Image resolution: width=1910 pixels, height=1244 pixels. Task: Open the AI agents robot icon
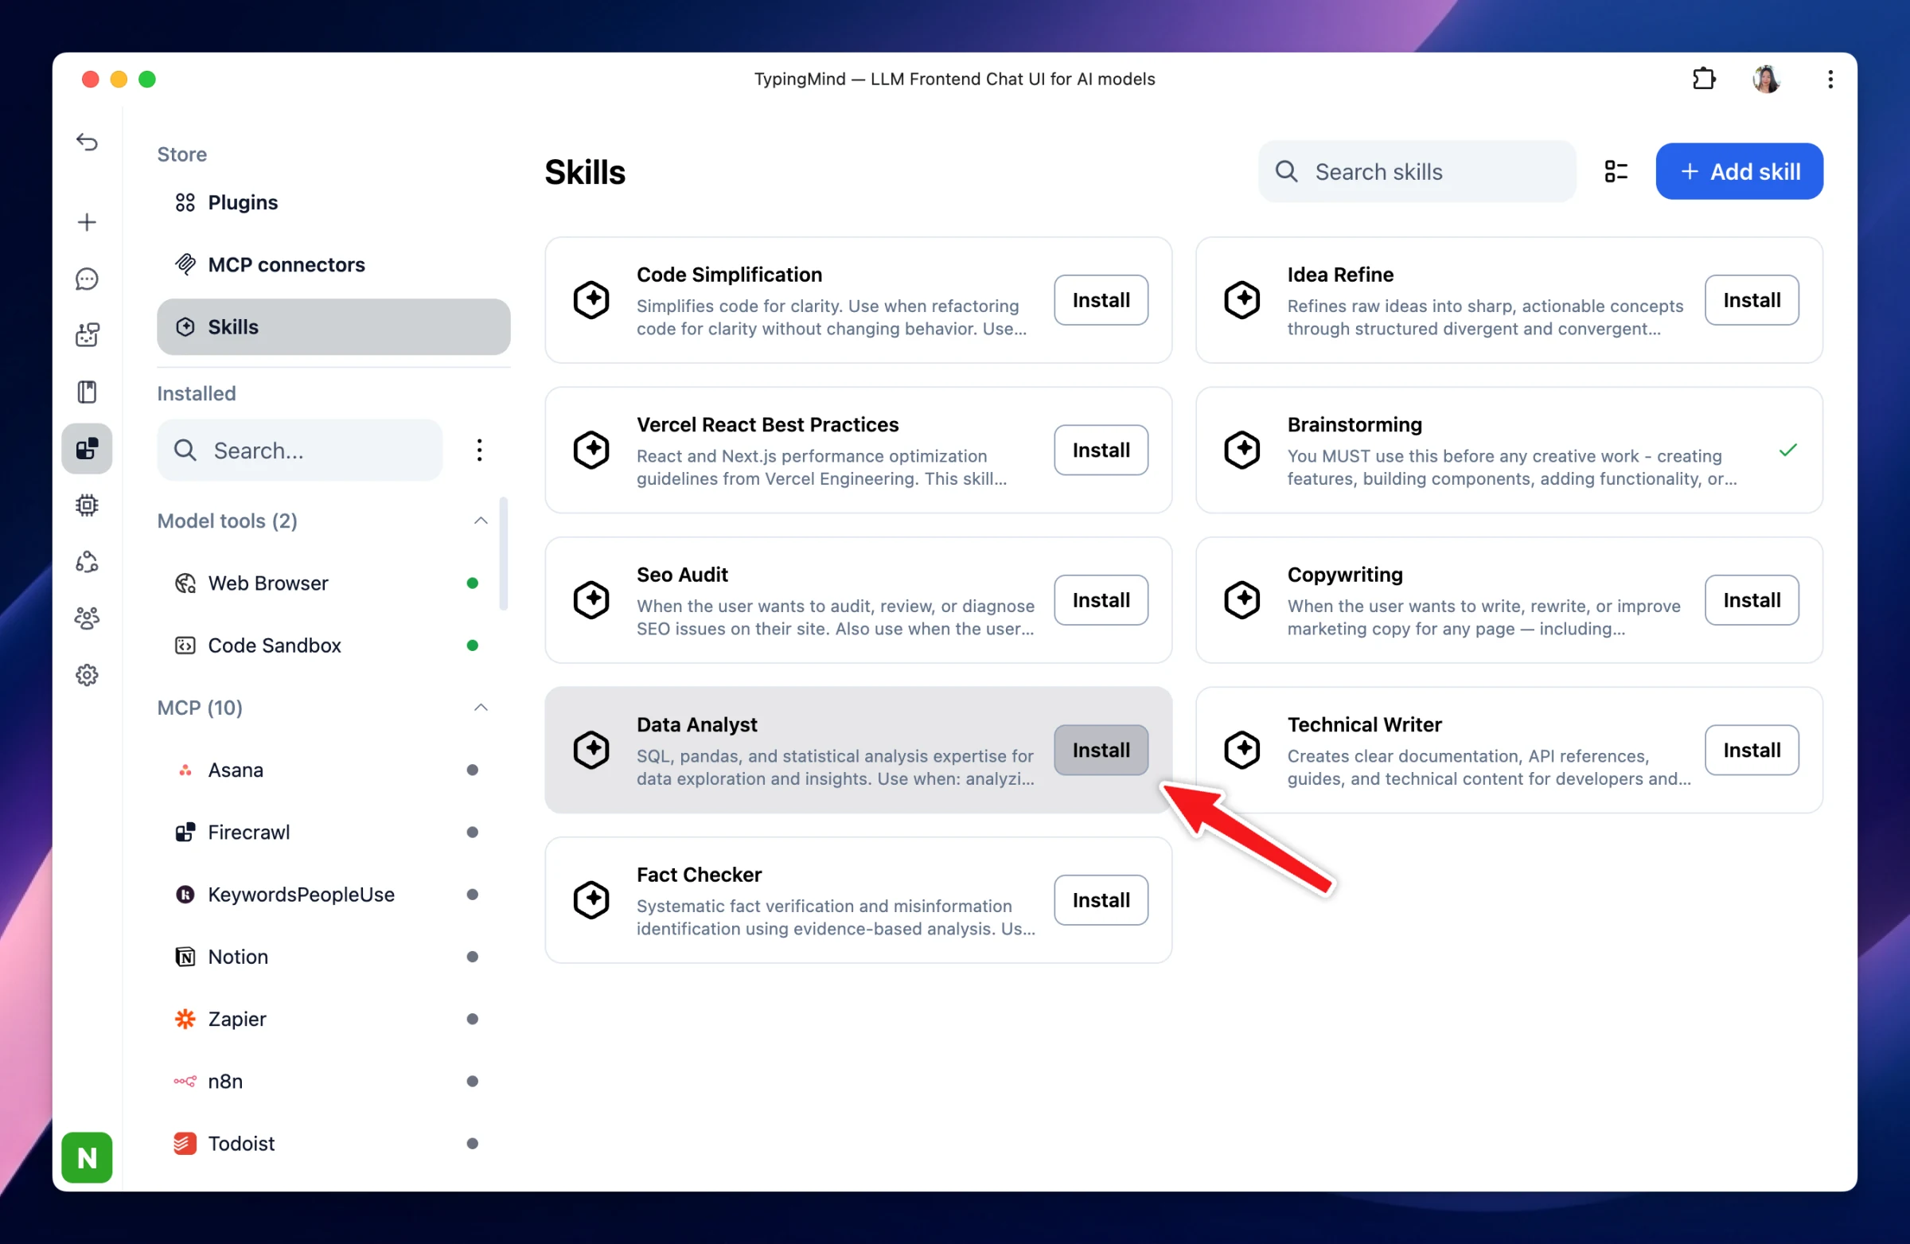click(87, 334)
